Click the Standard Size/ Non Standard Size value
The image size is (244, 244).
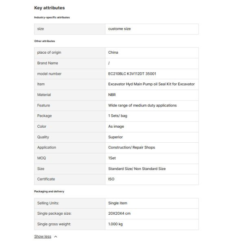[x=137, y=168]
